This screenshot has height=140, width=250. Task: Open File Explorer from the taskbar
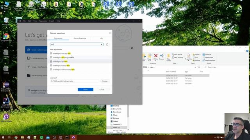pyautogui.click(x=22, y=137)
